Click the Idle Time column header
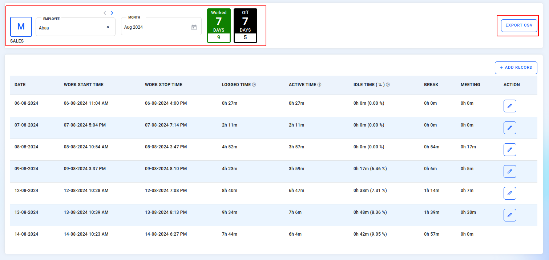Viewport: 549px width, 260px height. (x=369, y=85)
